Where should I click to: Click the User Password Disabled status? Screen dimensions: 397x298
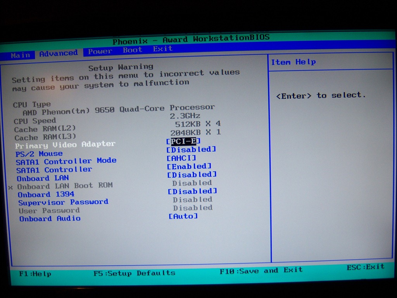(x=193, y=208)
